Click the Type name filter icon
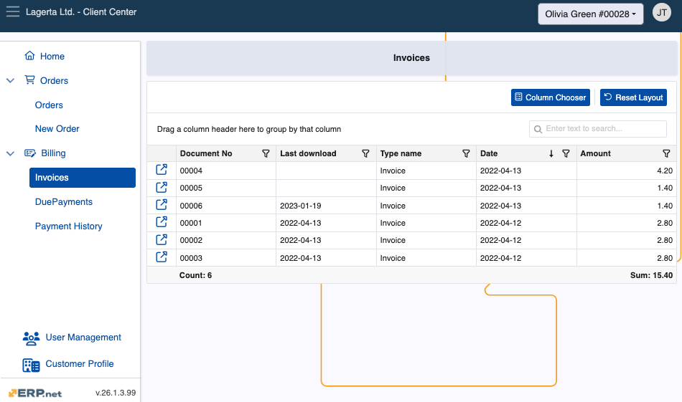 point(466,153)
